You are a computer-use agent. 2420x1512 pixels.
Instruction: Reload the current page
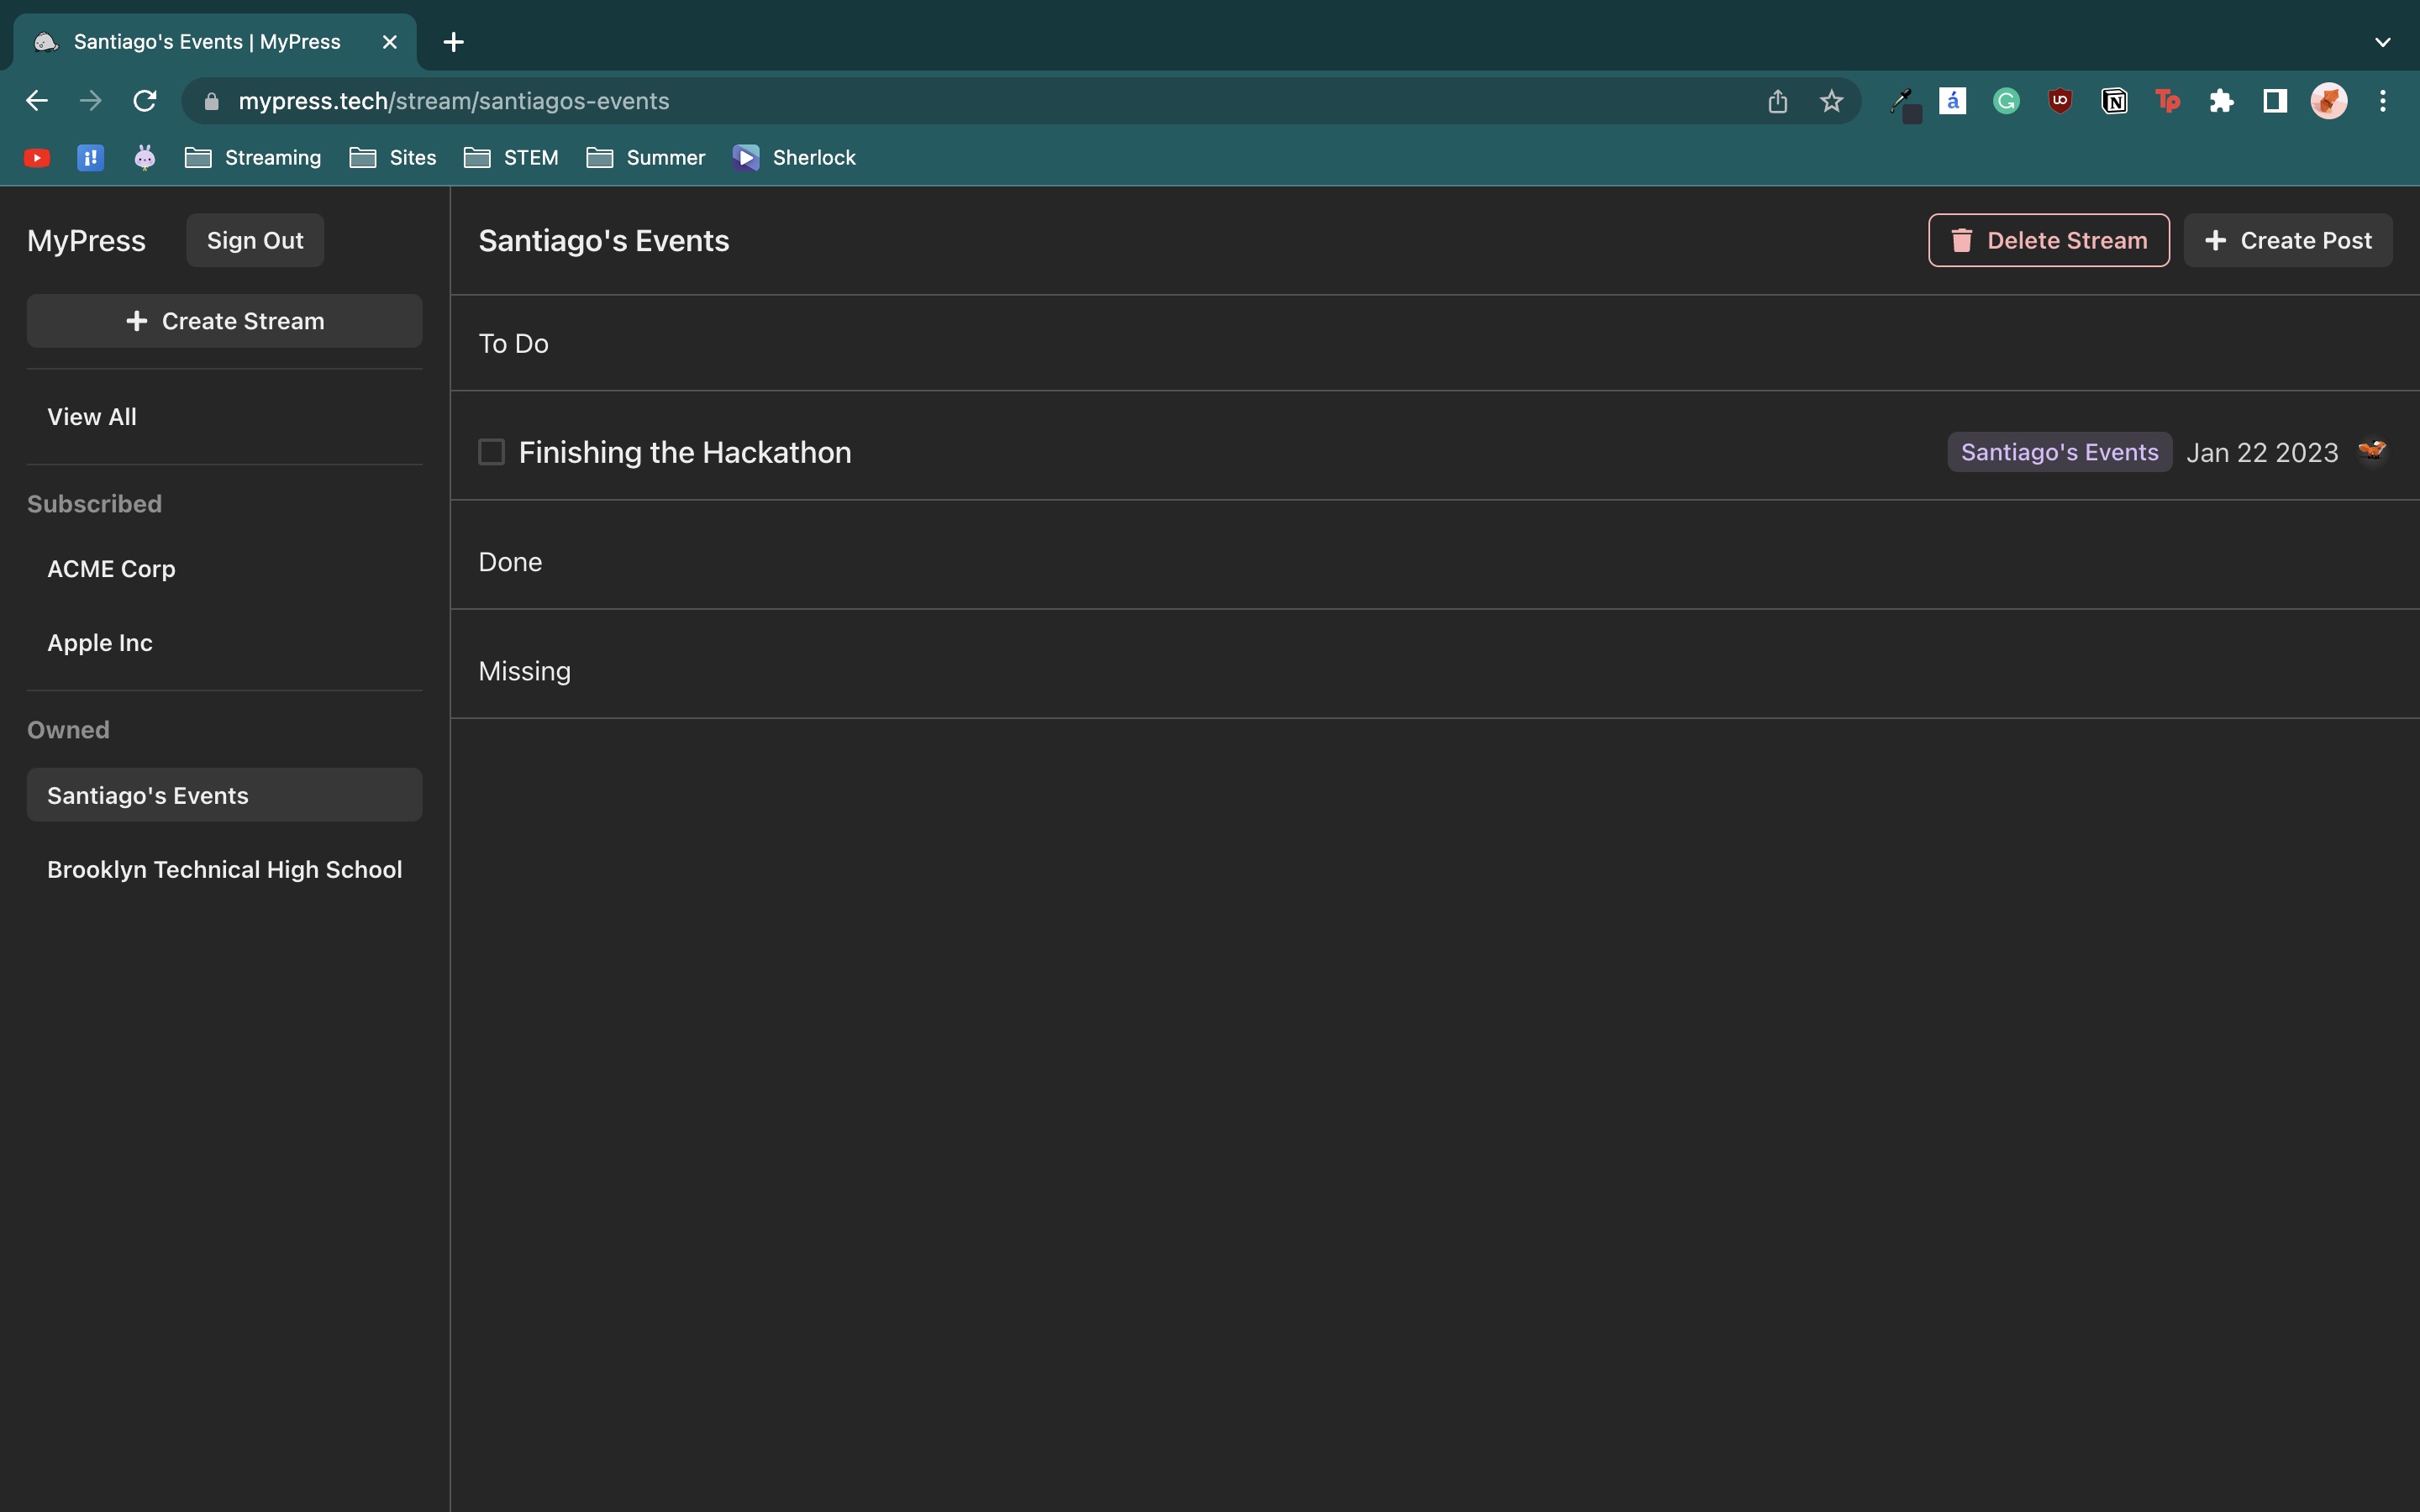point(145,101)
